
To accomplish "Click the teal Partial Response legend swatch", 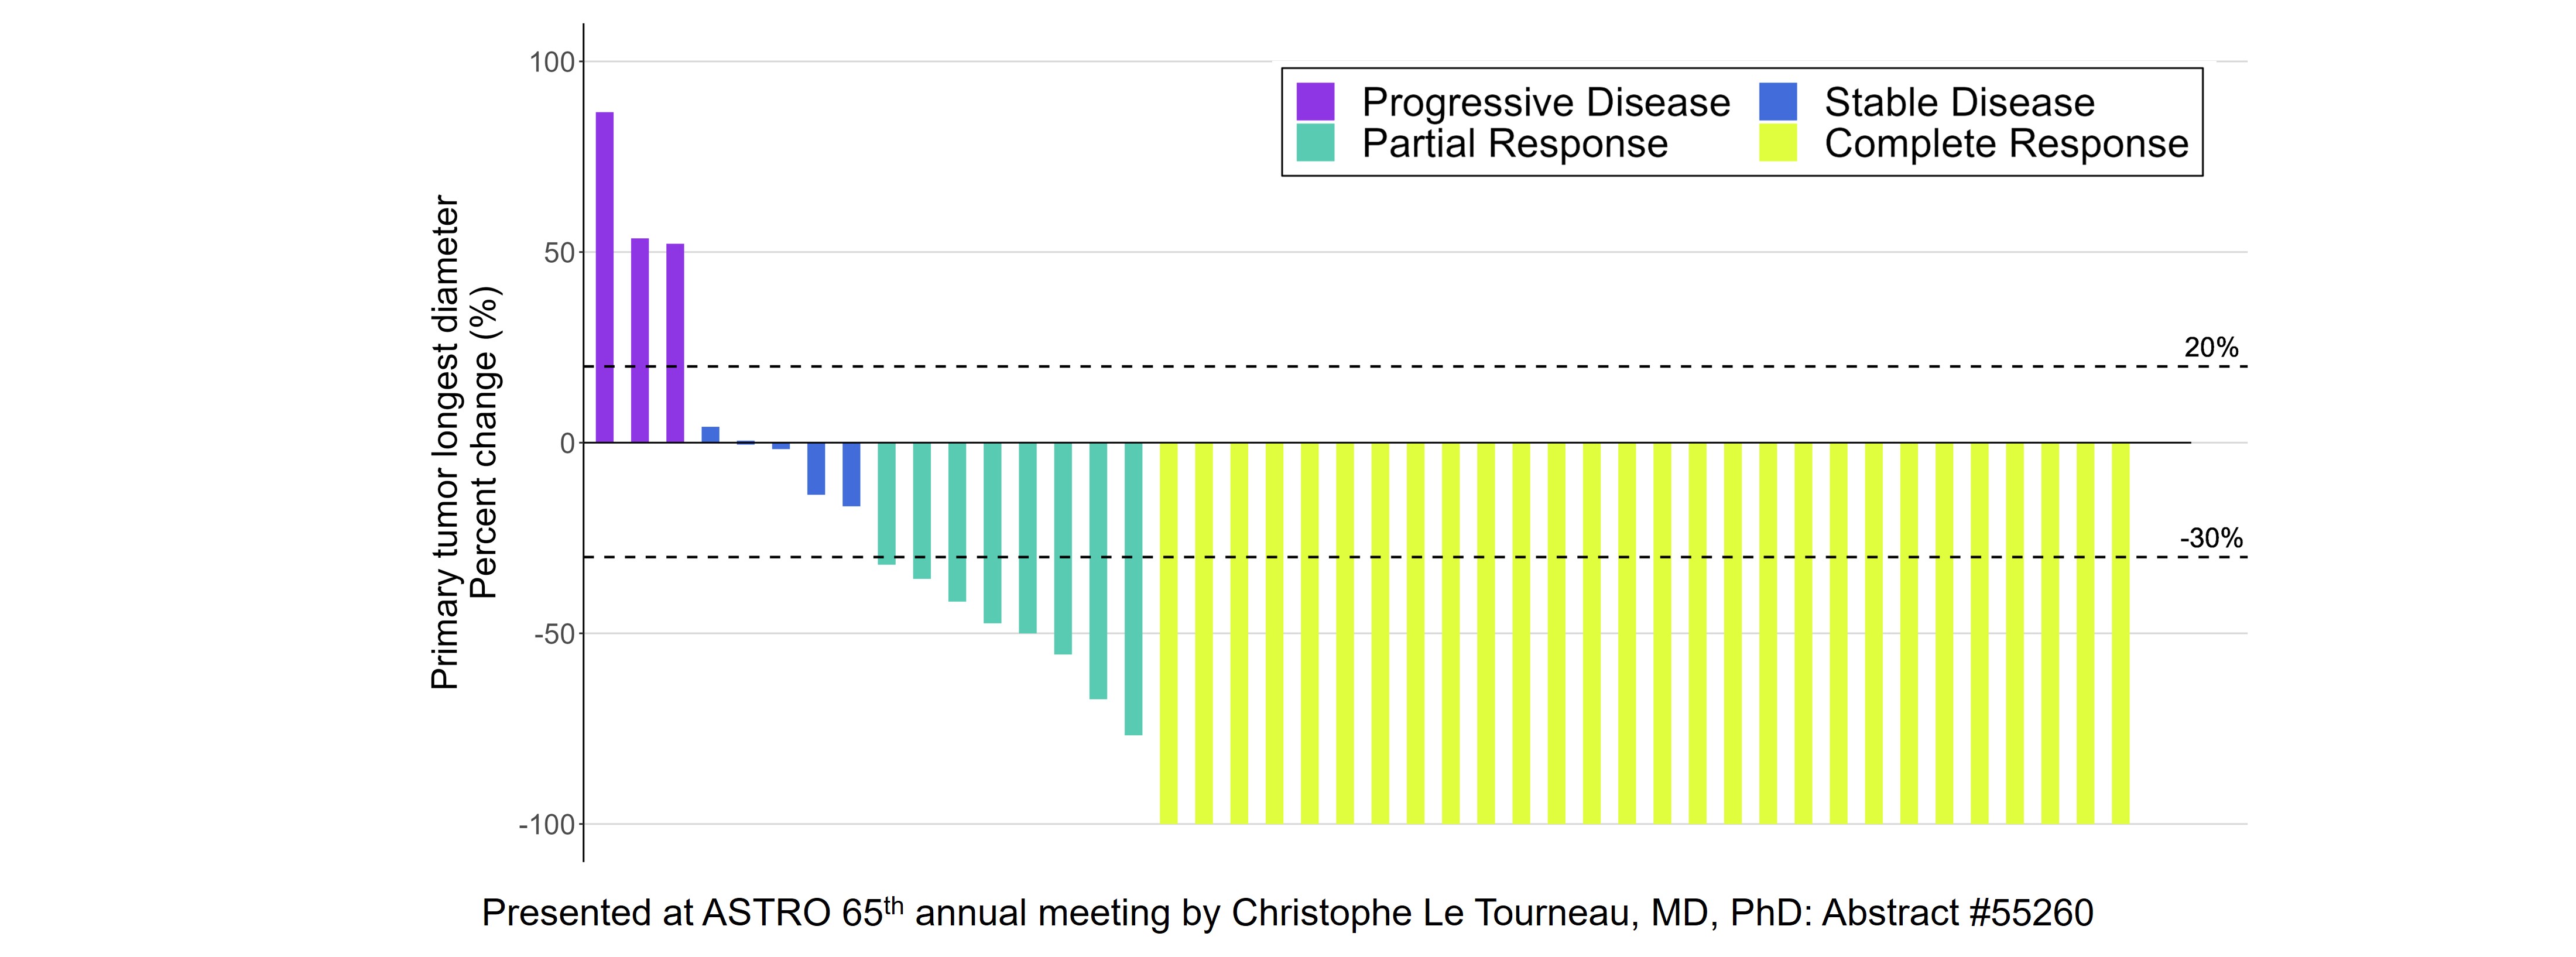I will [x=1315, y=143].
